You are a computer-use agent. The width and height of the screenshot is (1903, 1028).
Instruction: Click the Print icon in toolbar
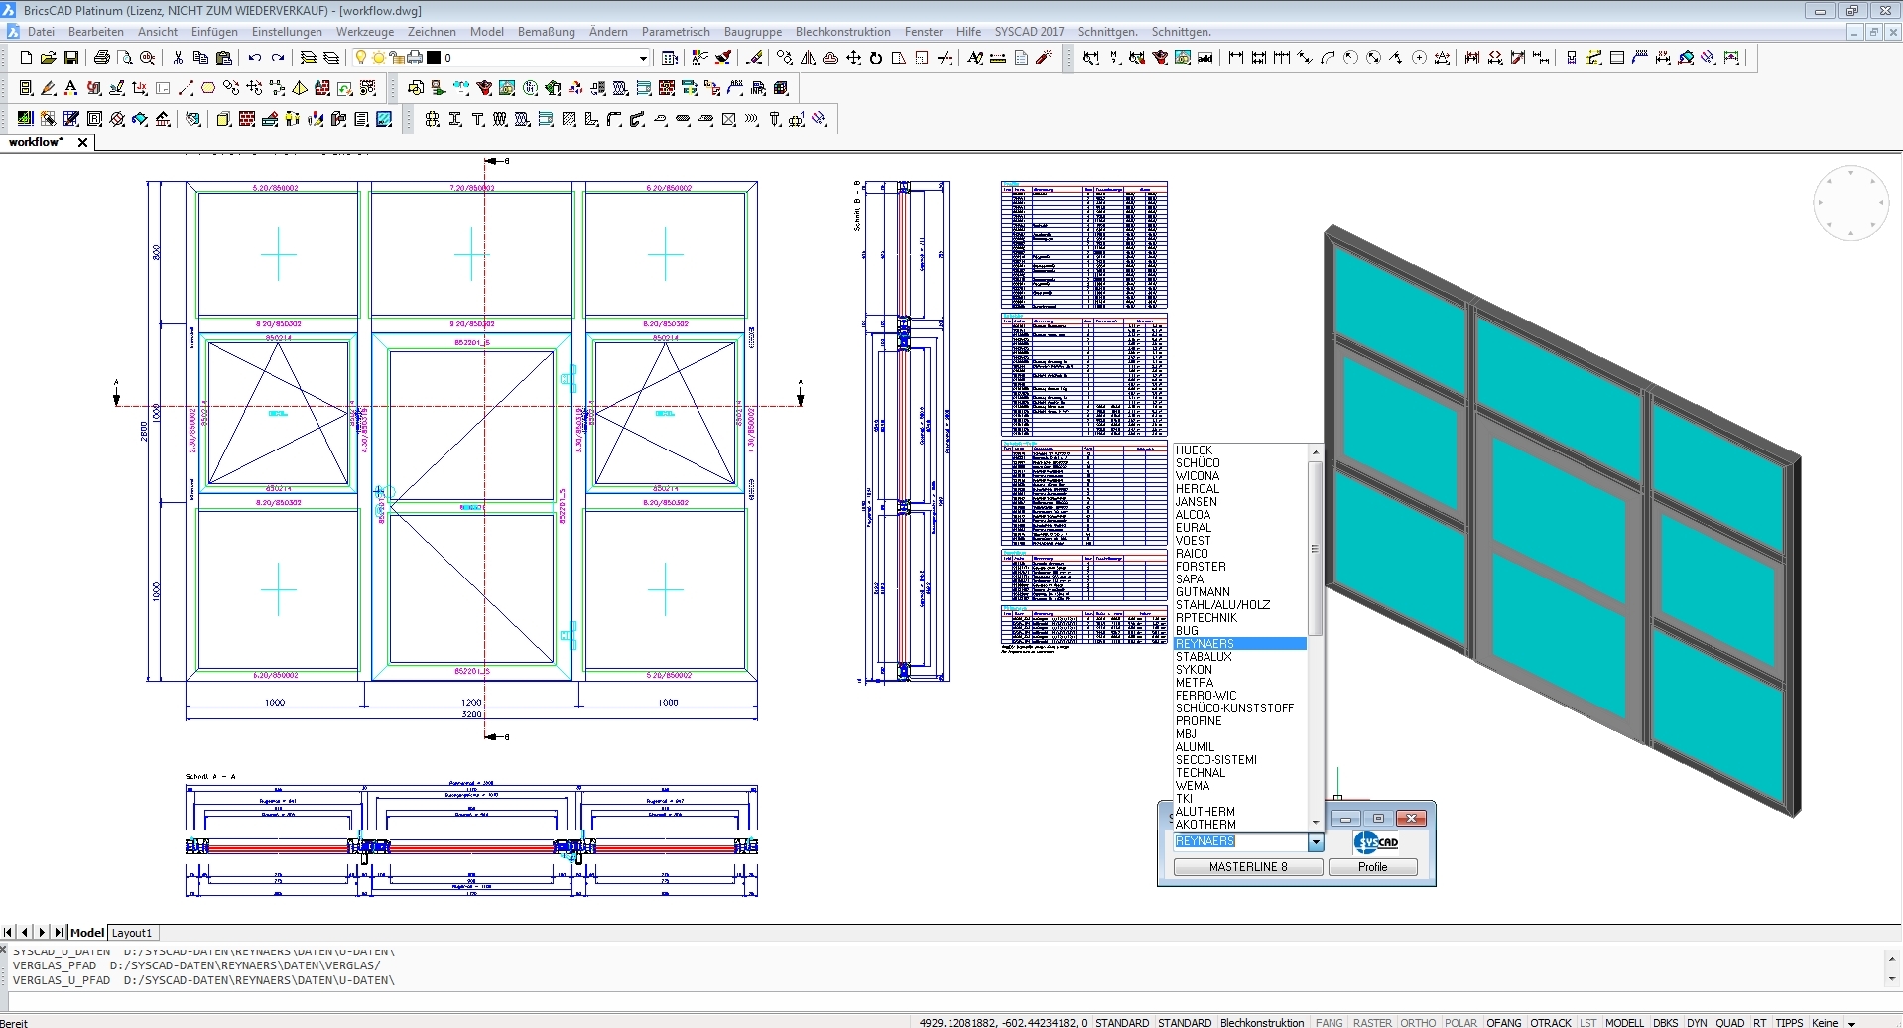tap(101, 58)
